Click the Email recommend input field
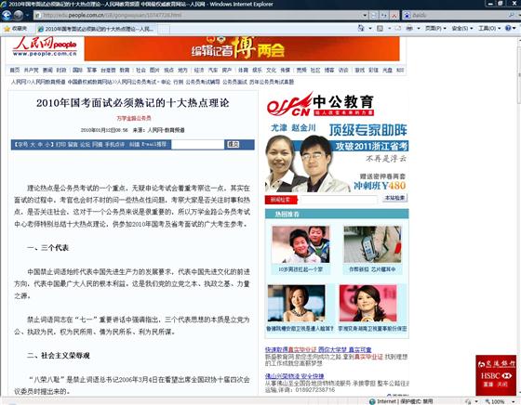This screenshot has height=405, width=521. click(x=197, y=144)
